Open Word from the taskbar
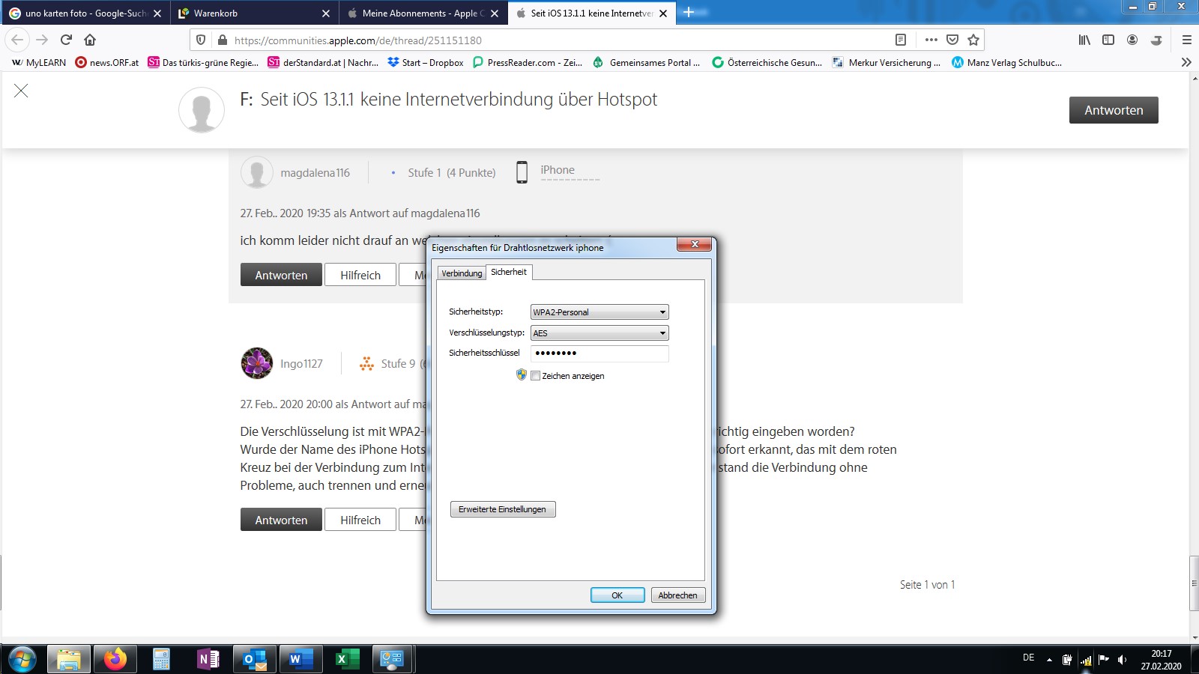 click(300, 659)
